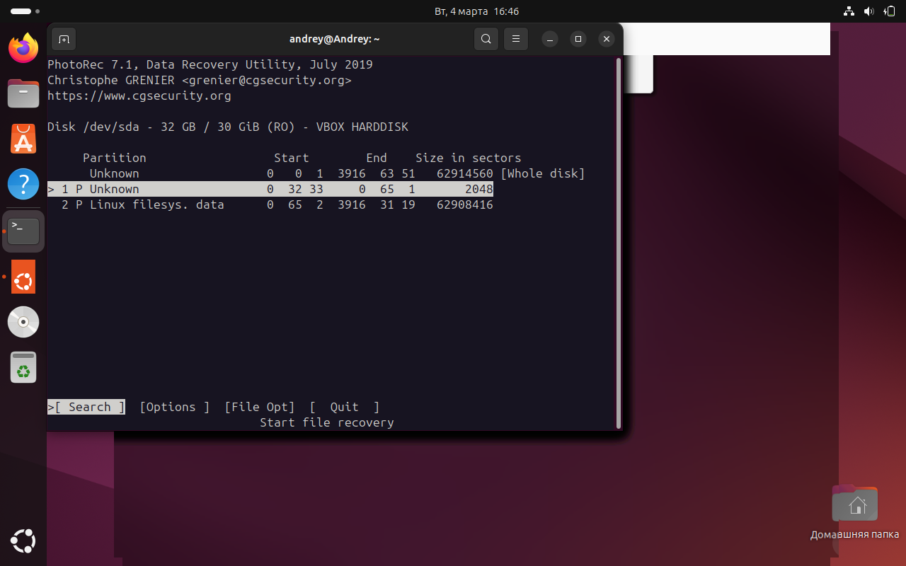Select the Quit entry in PhotoRec
Image resolution: width=906 pixels, height=566 pixels.
345,407
